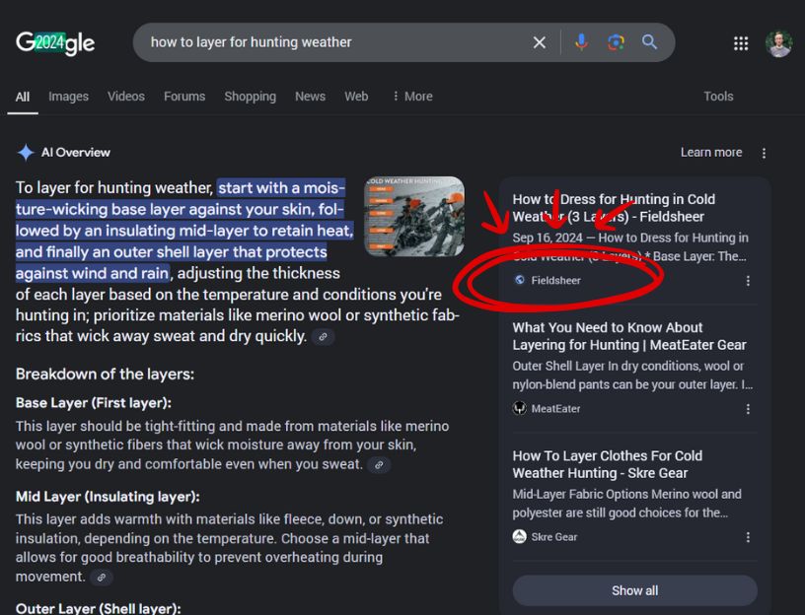Open the Fieldsheer cold weather article title
The image size is (805, 615).
coord(614,208)
